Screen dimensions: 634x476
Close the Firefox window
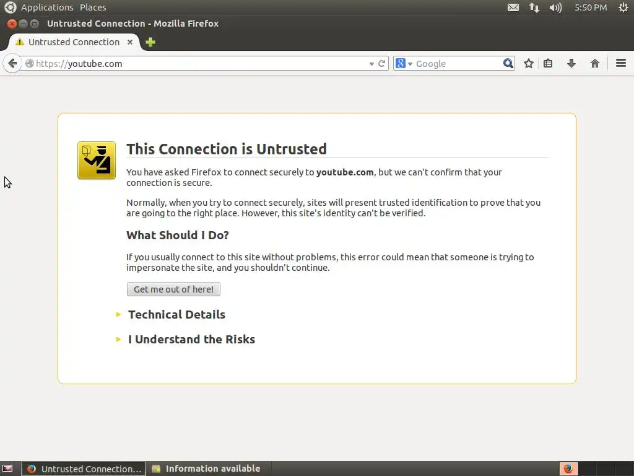pyautogui.click(x=12, y=24)
